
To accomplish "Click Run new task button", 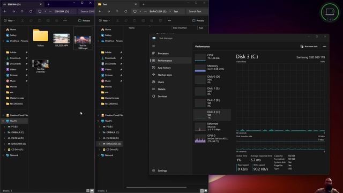I will coord(309,47).
